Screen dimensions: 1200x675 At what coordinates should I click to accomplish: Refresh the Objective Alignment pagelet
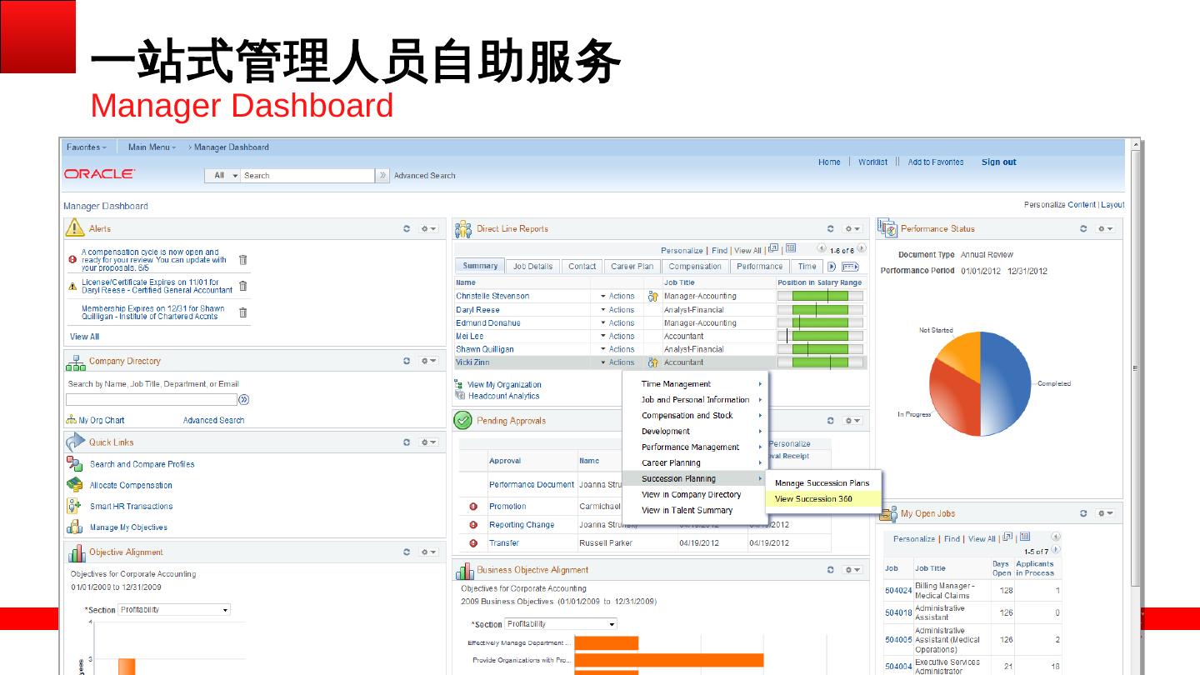coord(407,552)
